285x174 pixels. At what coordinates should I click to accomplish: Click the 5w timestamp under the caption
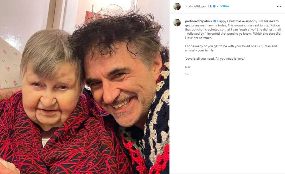187,74
